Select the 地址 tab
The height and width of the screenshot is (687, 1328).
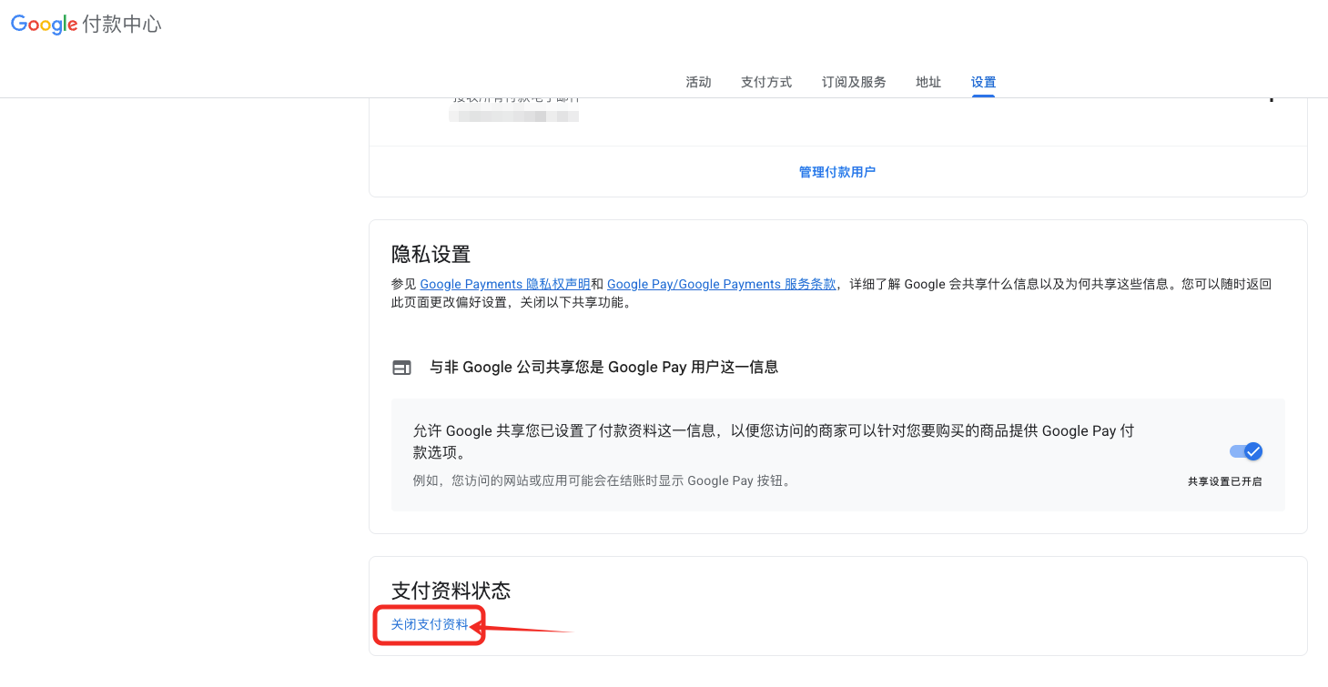pyautogui.click(x=928, y=82)
